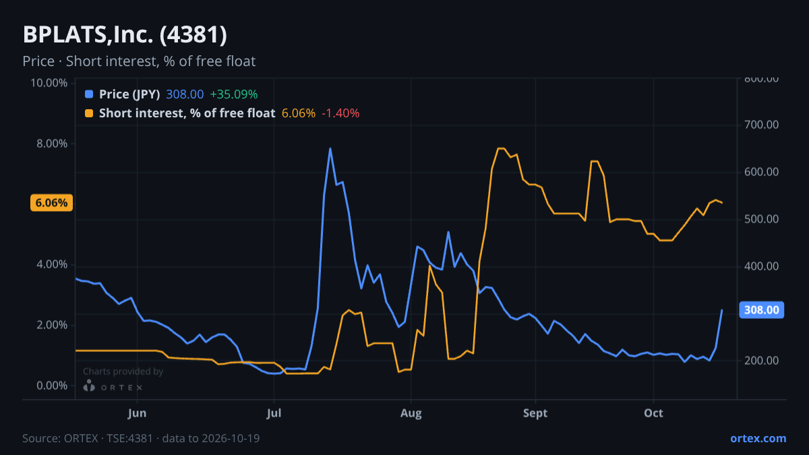Viewport: 809px width, 455px height.
Task: Click the 700.00 right axis label
Action: pyautogui.click(x=762, y=125)
